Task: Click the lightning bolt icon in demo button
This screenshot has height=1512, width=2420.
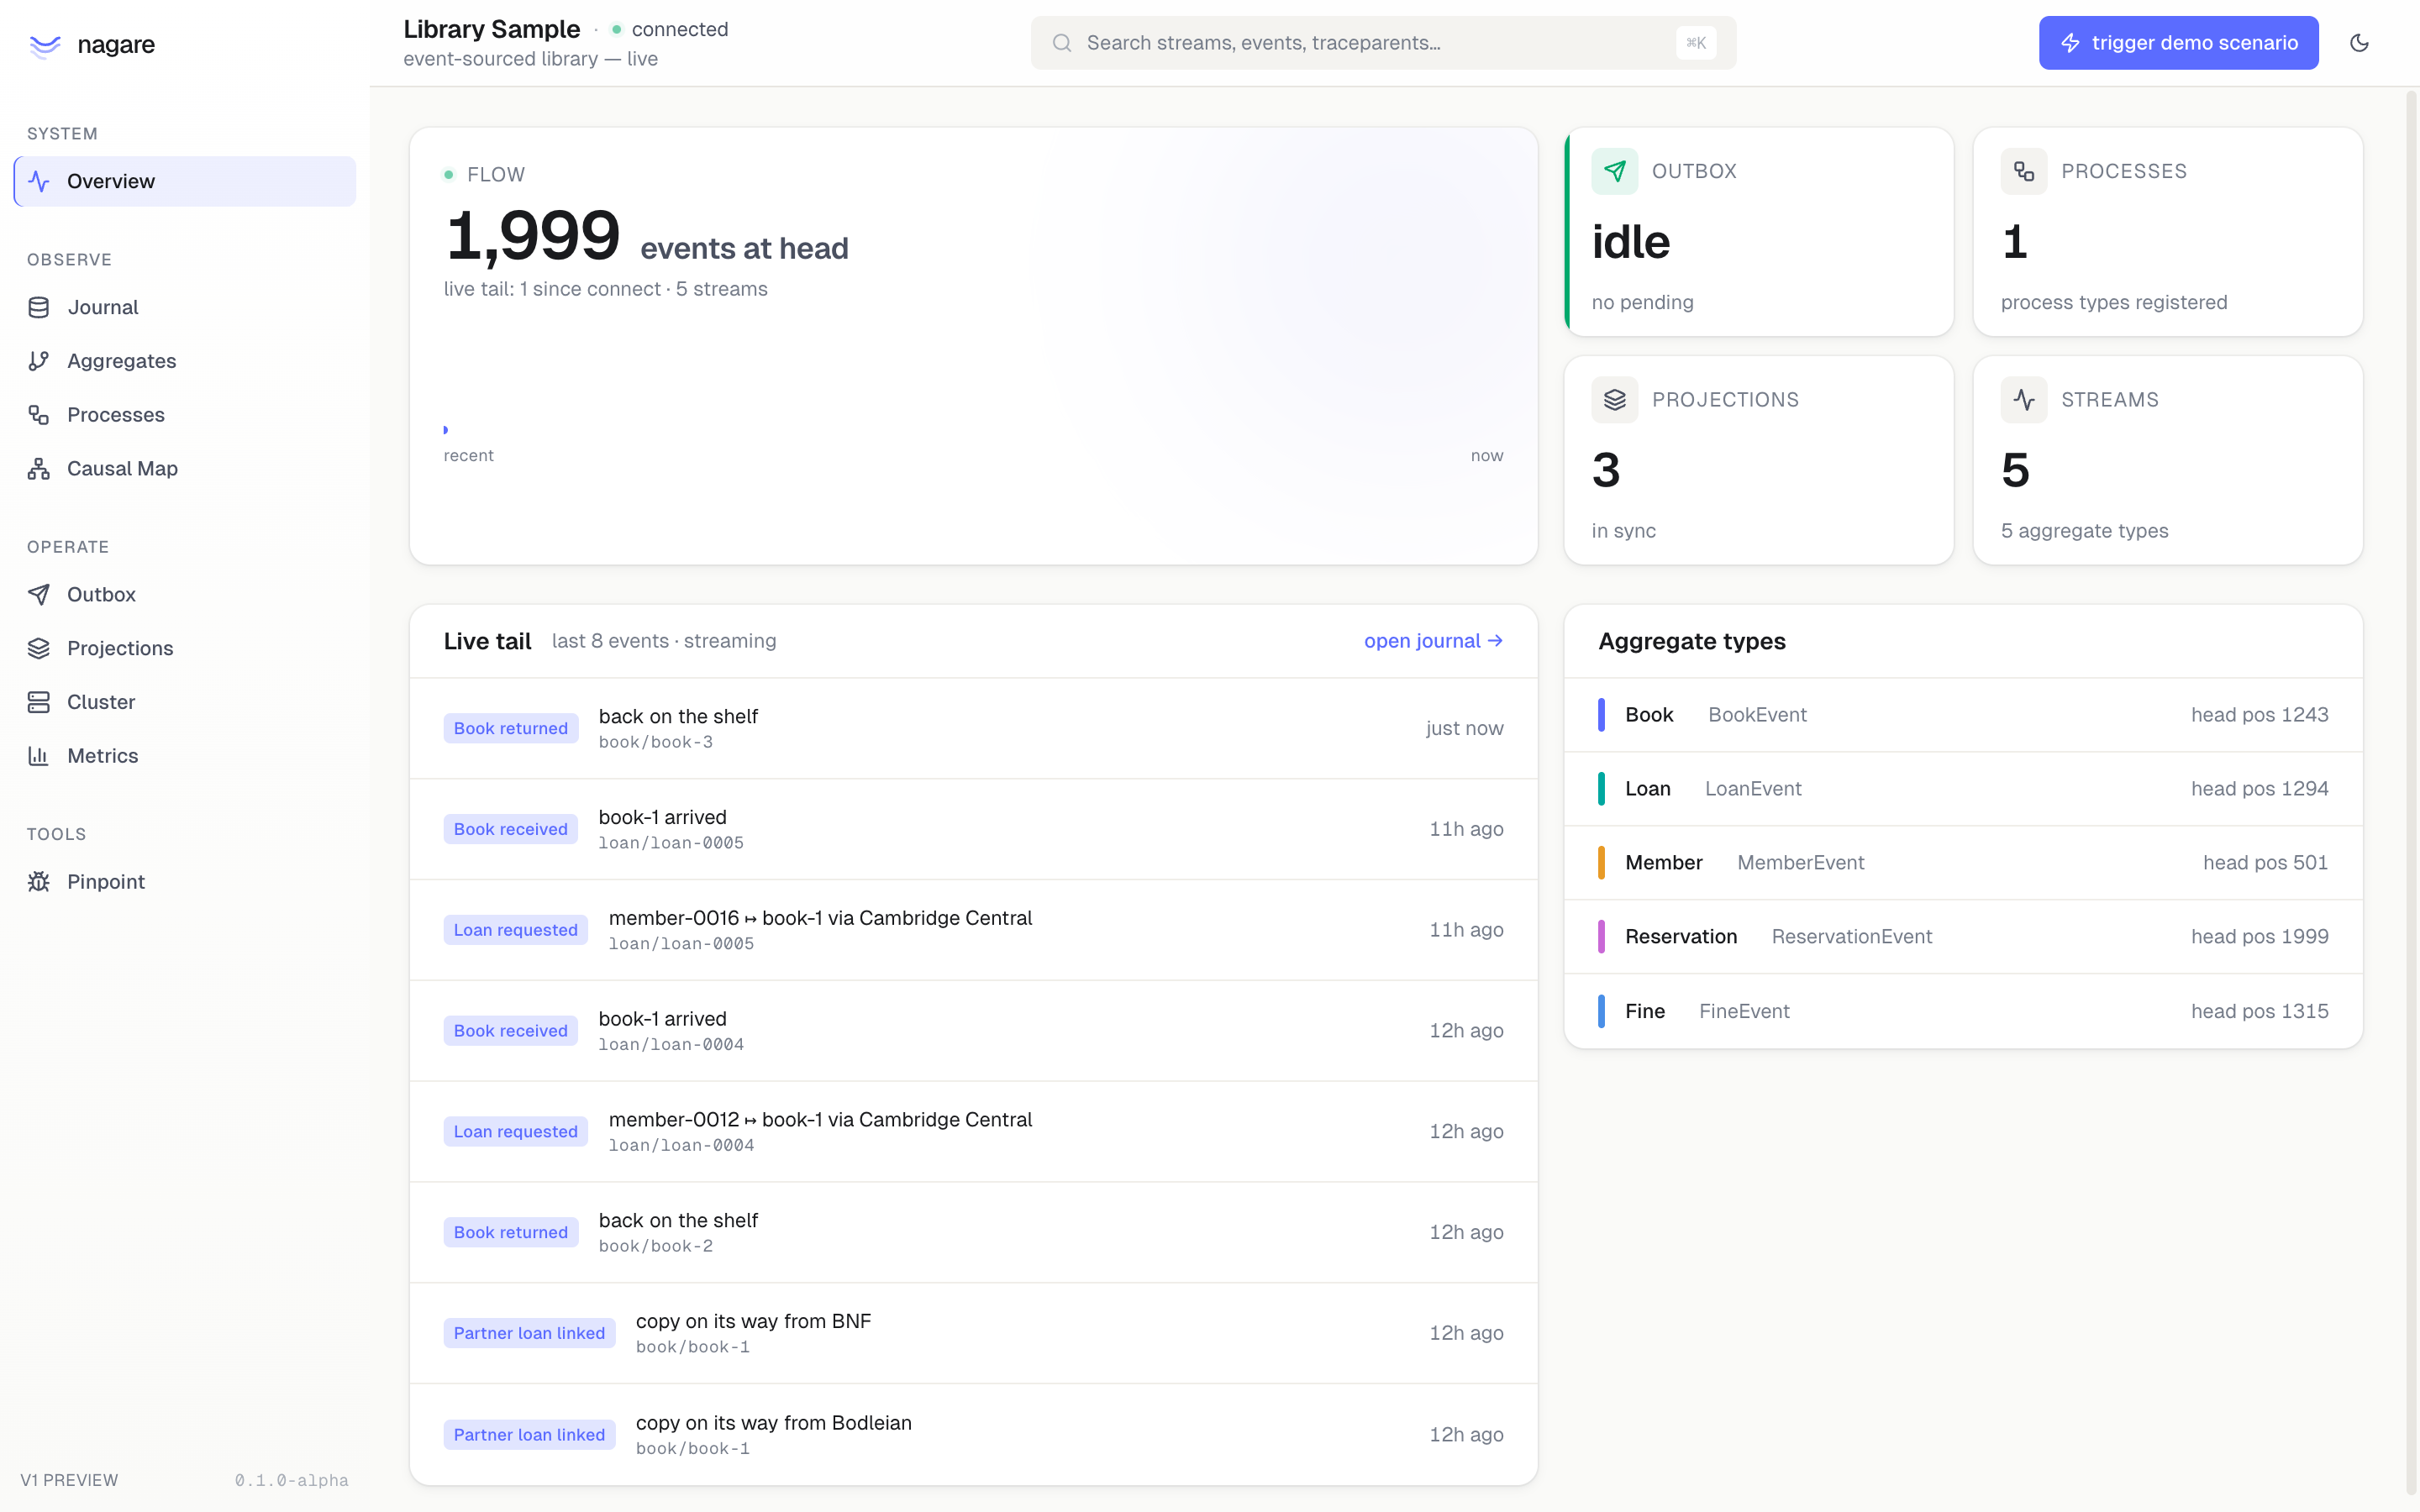Action: click(x=2070, y=43)
